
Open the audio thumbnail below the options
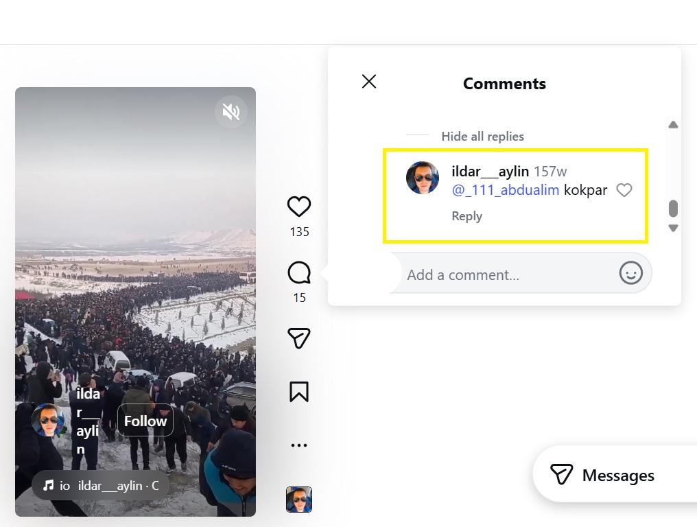click(x=299, y=500)
